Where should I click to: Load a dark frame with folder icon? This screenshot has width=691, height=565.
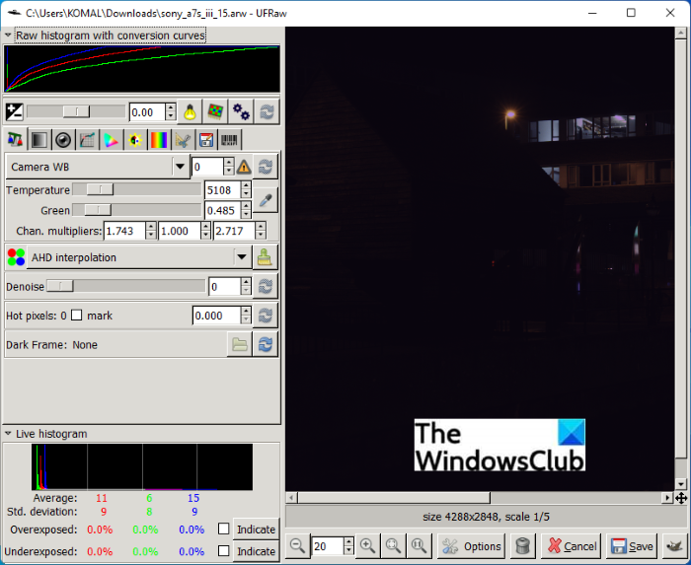tap(239, 344)
